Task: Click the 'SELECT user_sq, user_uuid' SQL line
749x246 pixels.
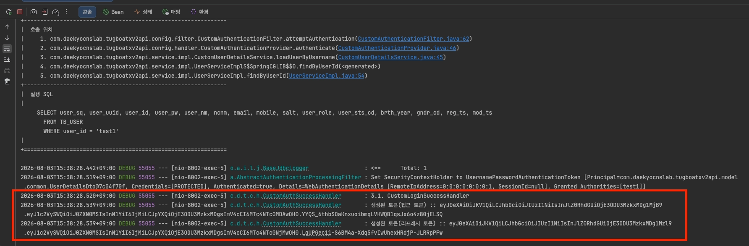Action: pos(265,113)
